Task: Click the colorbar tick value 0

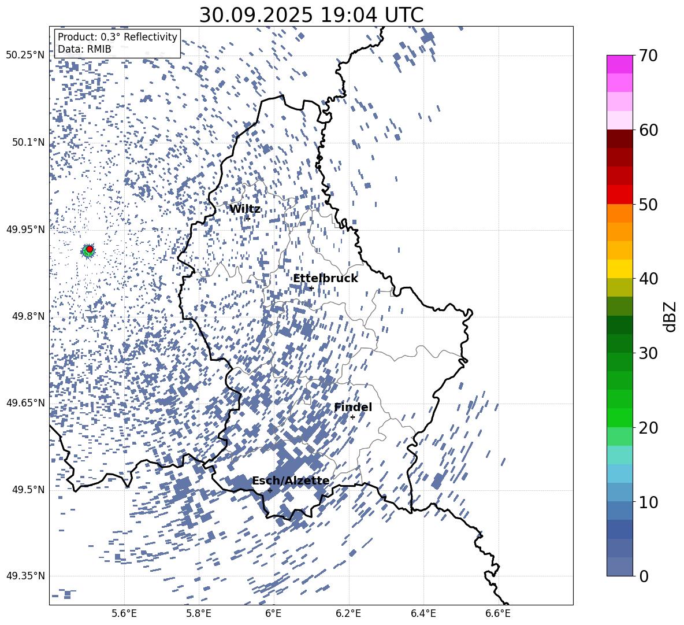Action: point(644,576)
